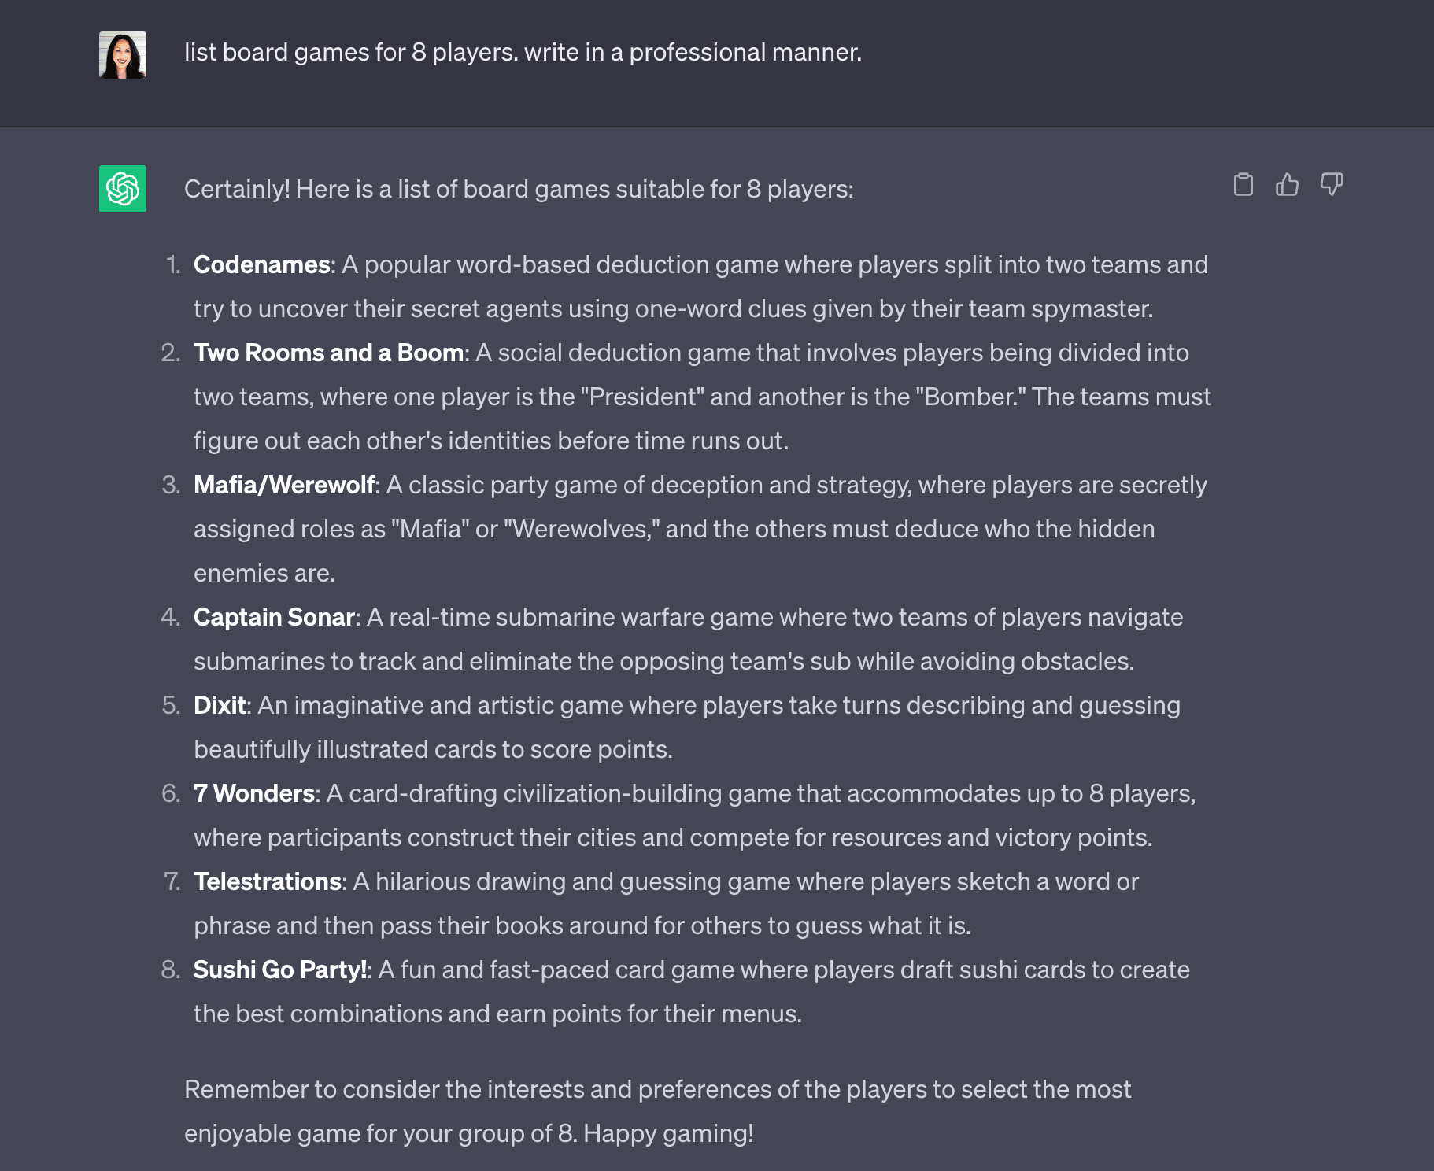This screenshot has width=1434, height=1171.
Task: Copy the response with the clipboard icon
Action: [x=1243, y=184]
